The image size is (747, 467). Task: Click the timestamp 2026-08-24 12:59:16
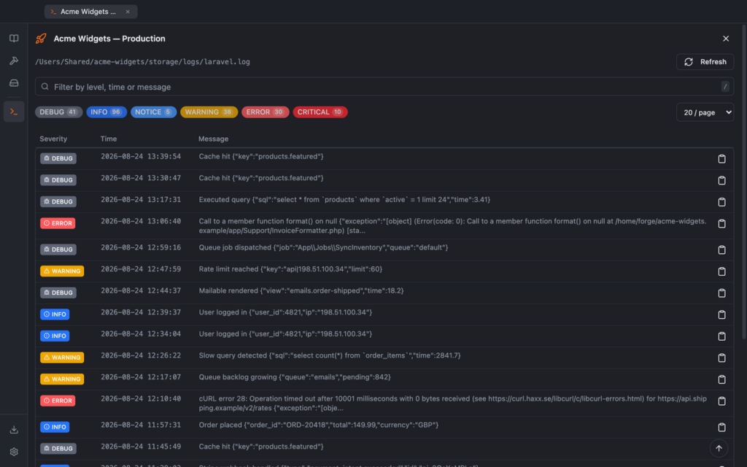pyautogui.click(x=141, y=247)
